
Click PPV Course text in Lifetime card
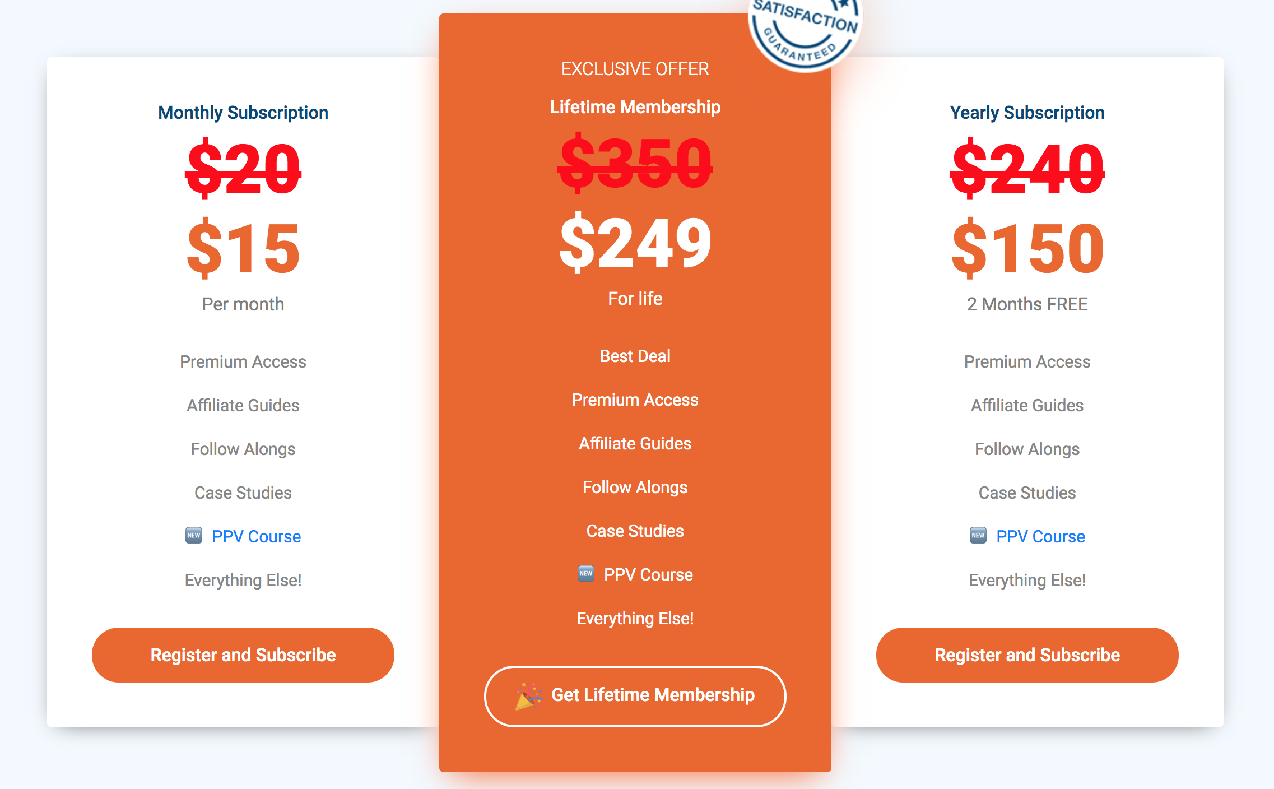point(648,574)
